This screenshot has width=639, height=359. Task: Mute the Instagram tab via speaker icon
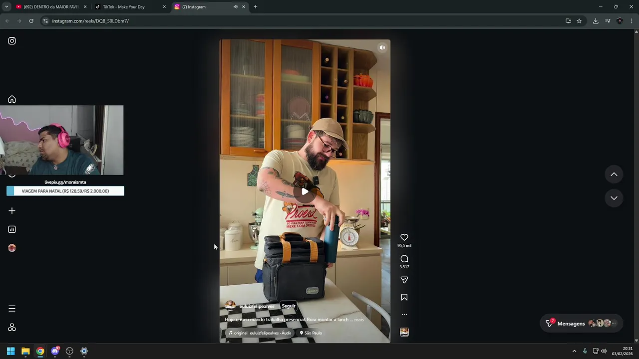[x=235, y=7]
